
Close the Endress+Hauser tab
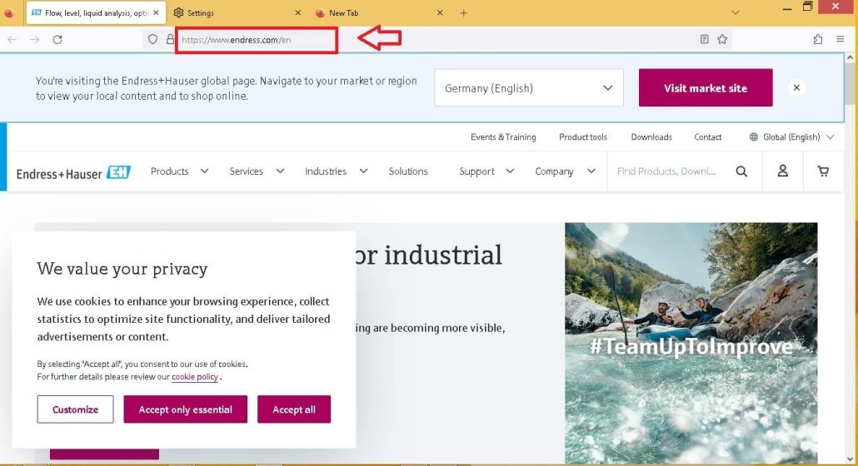click(x=156, y=12)
